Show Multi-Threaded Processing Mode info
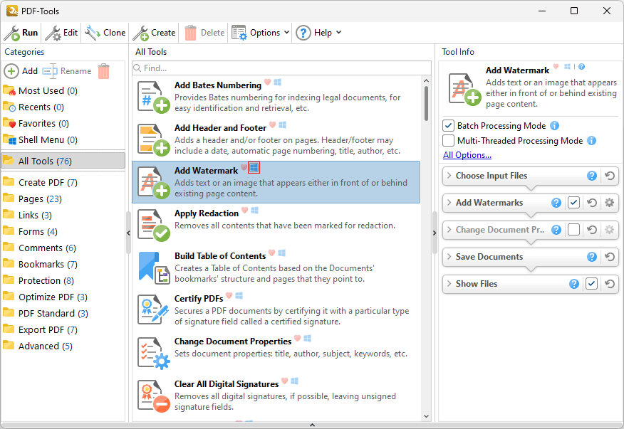The image size is (624, 429). pyautogui.click(x=592, y=140)
